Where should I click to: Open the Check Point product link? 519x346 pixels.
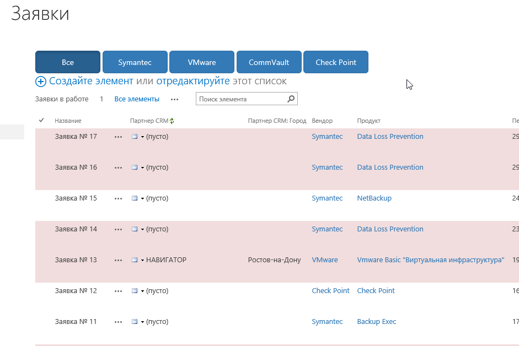point(376,291)
